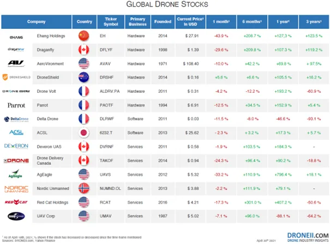Click the Ticker Symbol column header
Image resolution: width=330 pixels, height=244 pixels.
(111, 21)
